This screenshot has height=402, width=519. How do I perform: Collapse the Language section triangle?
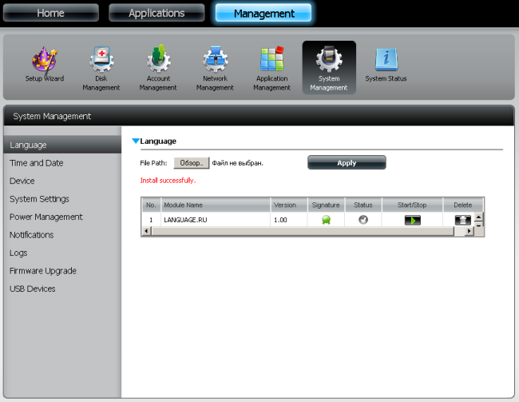click(136, 141)
